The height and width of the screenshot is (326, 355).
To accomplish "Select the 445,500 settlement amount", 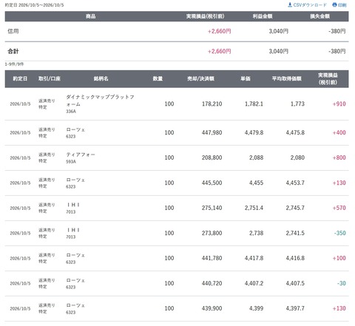I will pyautogui.click(x=212, y=183).
